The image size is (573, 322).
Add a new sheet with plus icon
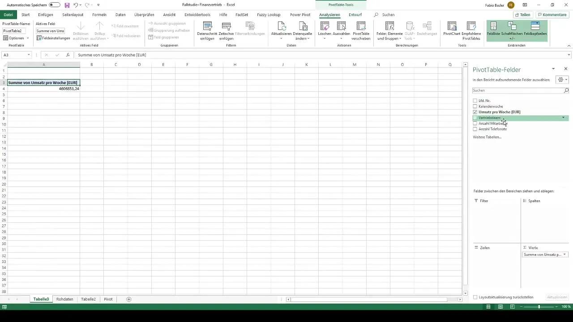(x=129, y=299)
